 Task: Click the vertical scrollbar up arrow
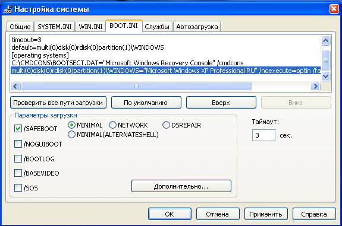(x=325, y=41)
